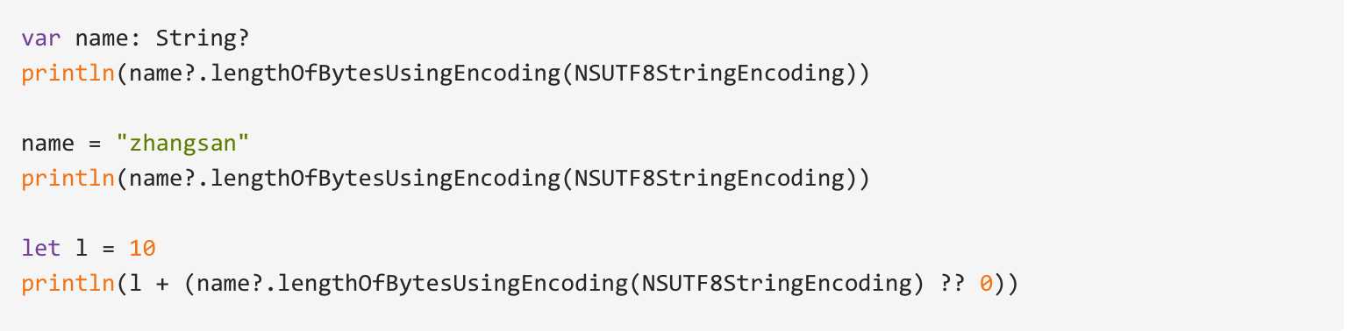Click the plus operator in the last line
Image resolution: width=1349 pixels, height=331 pixels.
(162, 284)
